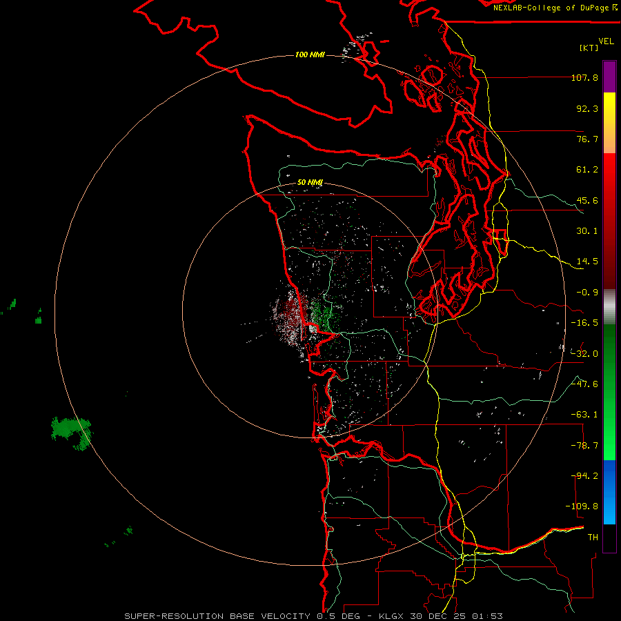
Task: Click the -0.9 velocity scale value
Action: coord(587,293)
